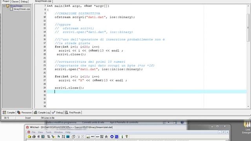Switch to the Project tab

6,2
